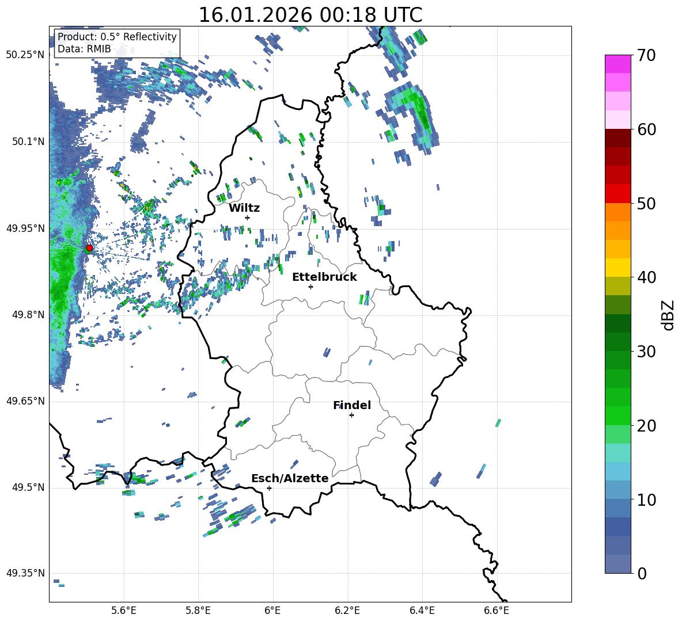Click the Esch/Alzette station cross marker
This screenshot has height=622, width=682.
pyautogui.click(x=269, y=488)
